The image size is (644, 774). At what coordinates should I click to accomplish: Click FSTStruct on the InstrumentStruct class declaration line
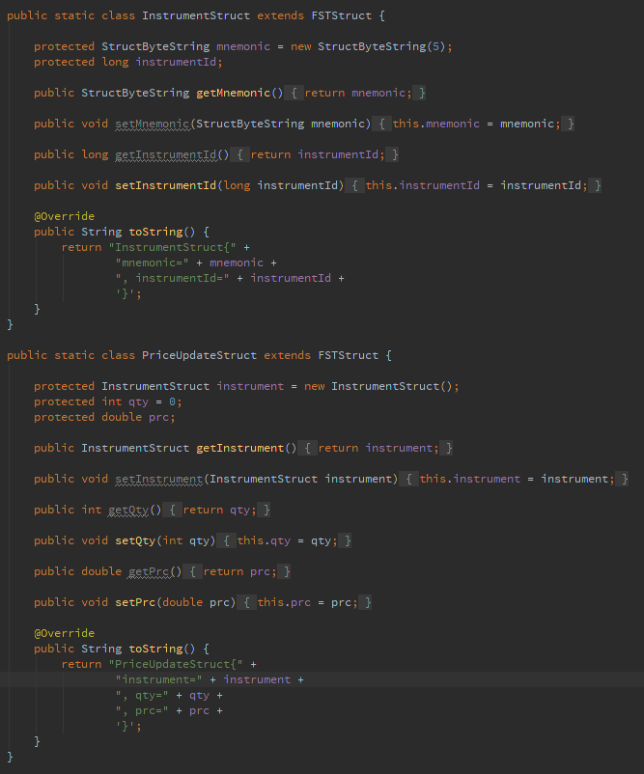click(x=341, y=15)
